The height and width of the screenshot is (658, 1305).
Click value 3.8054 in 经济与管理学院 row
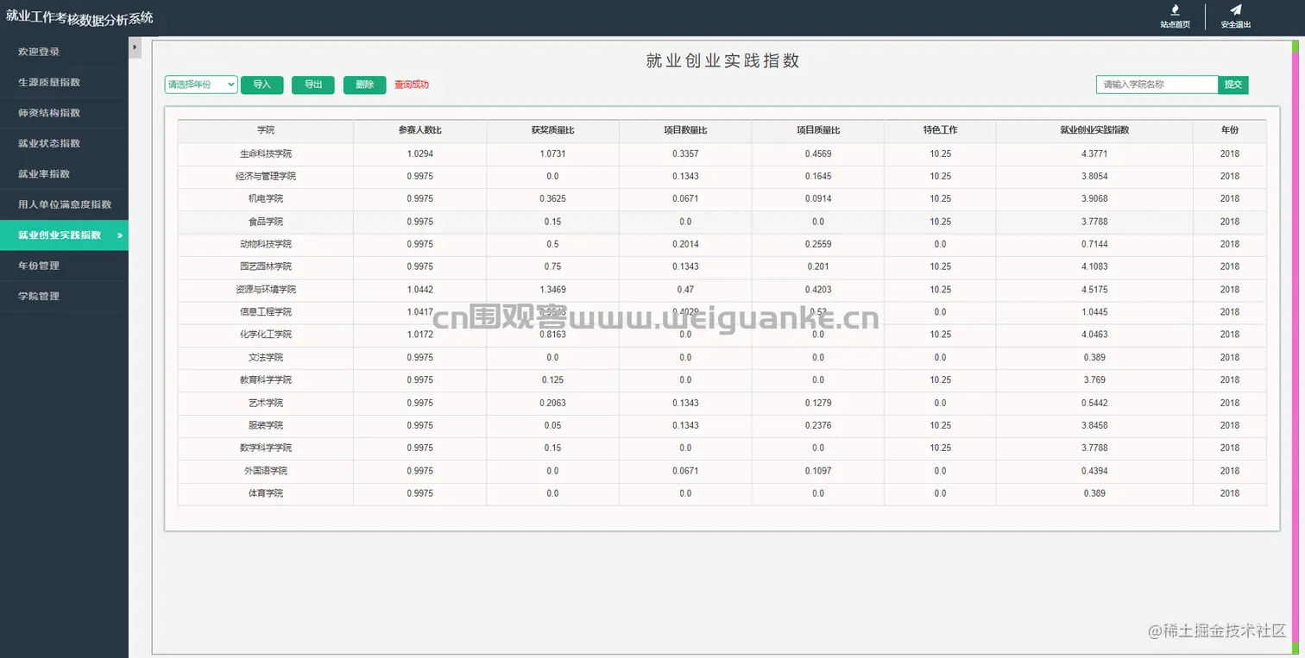(x=1094, y=176)
